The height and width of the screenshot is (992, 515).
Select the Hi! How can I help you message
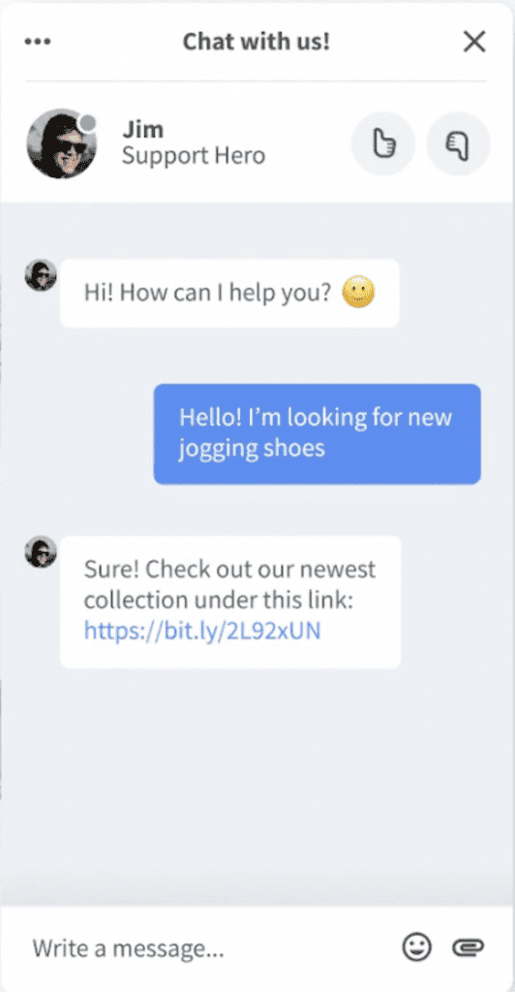(x=229, y=293)
